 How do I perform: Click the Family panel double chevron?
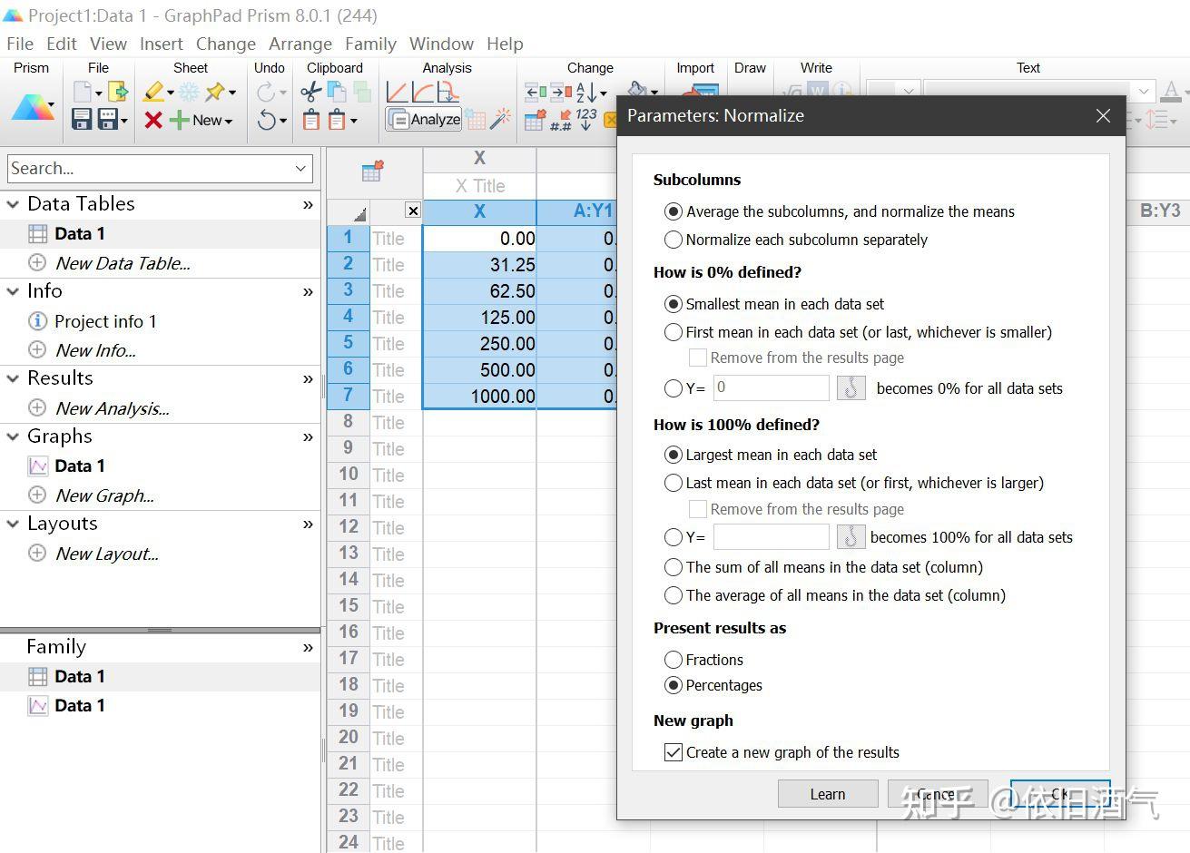308,648
